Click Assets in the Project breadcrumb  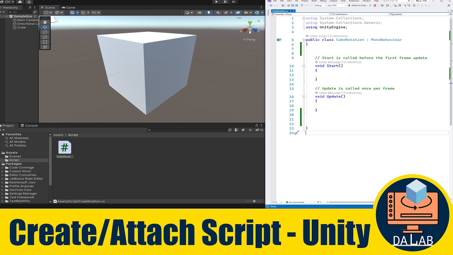click(58, 135)
